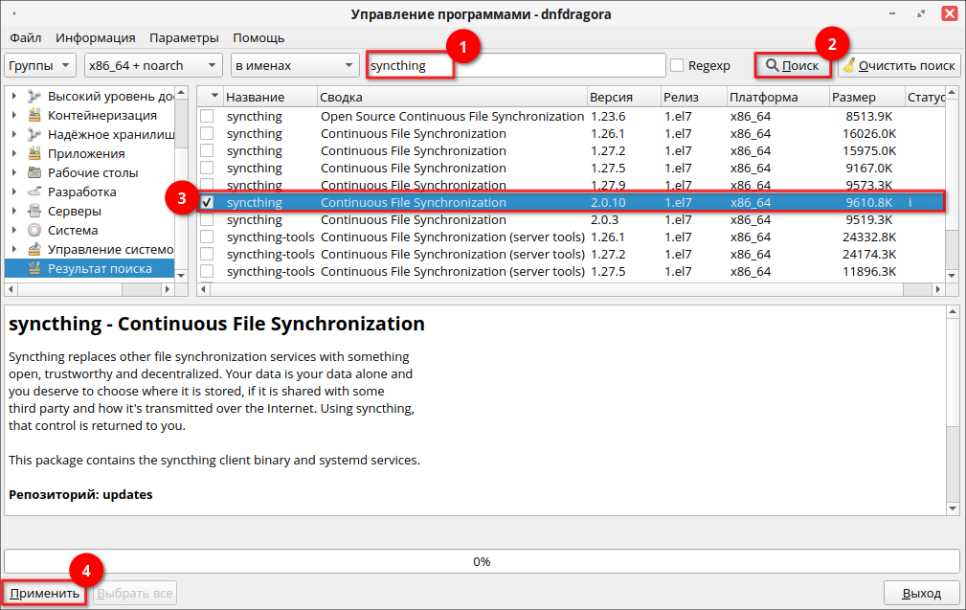Enable the Regexp checkbox
966x610 pixels.
coord(677,65)
